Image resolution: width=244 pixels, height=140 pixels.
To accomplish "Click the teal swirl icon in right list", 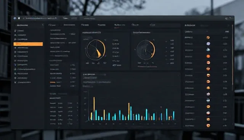I will click(208, 50).
